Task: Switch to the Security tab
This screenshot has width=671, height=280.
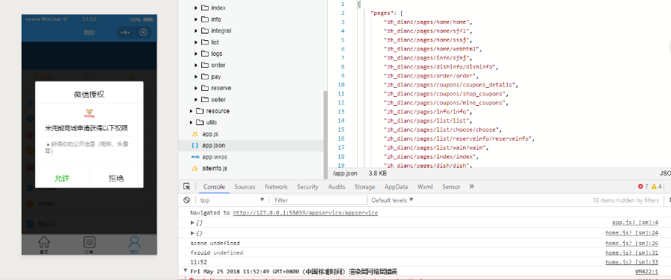Action: coord(308,187)
